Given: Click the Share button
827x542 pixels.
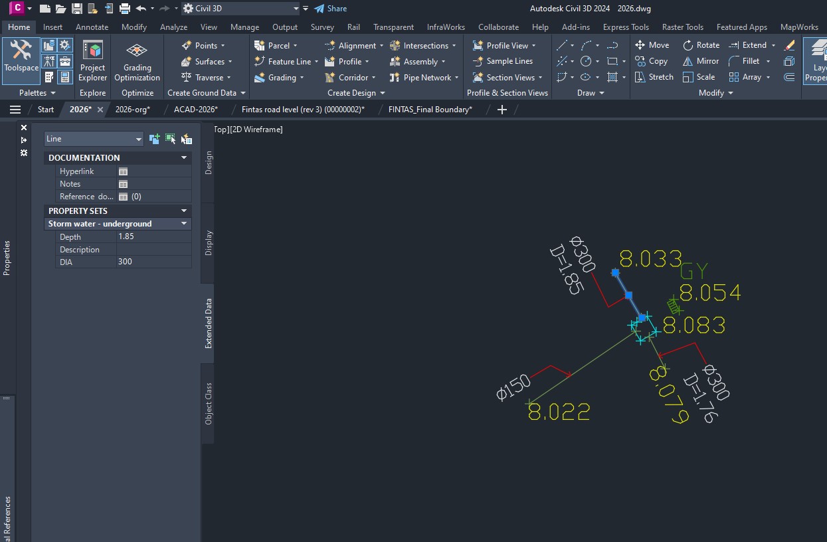Looking at the screenshot, I should pos(331,9).
